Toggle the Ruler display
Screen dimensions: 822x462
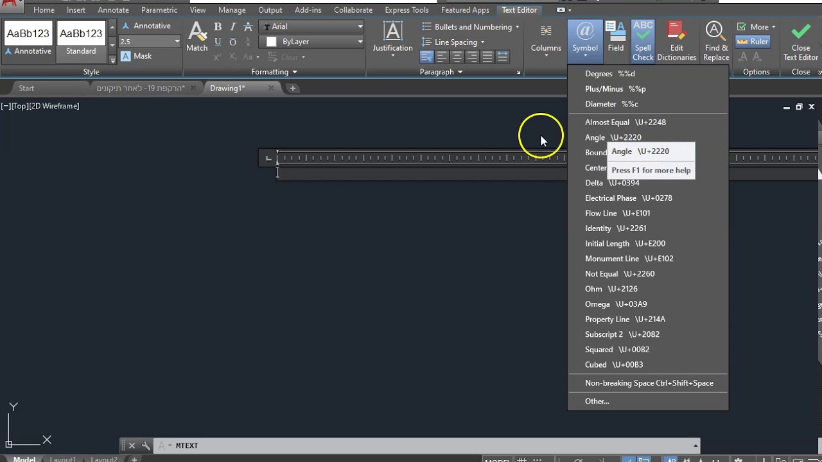[x=753, y=41]
